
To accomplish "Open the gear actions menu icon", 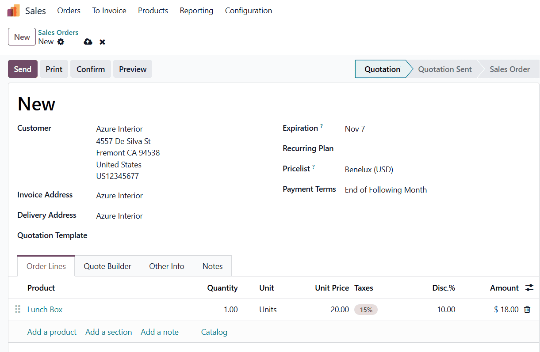I will tap(61, 42).
